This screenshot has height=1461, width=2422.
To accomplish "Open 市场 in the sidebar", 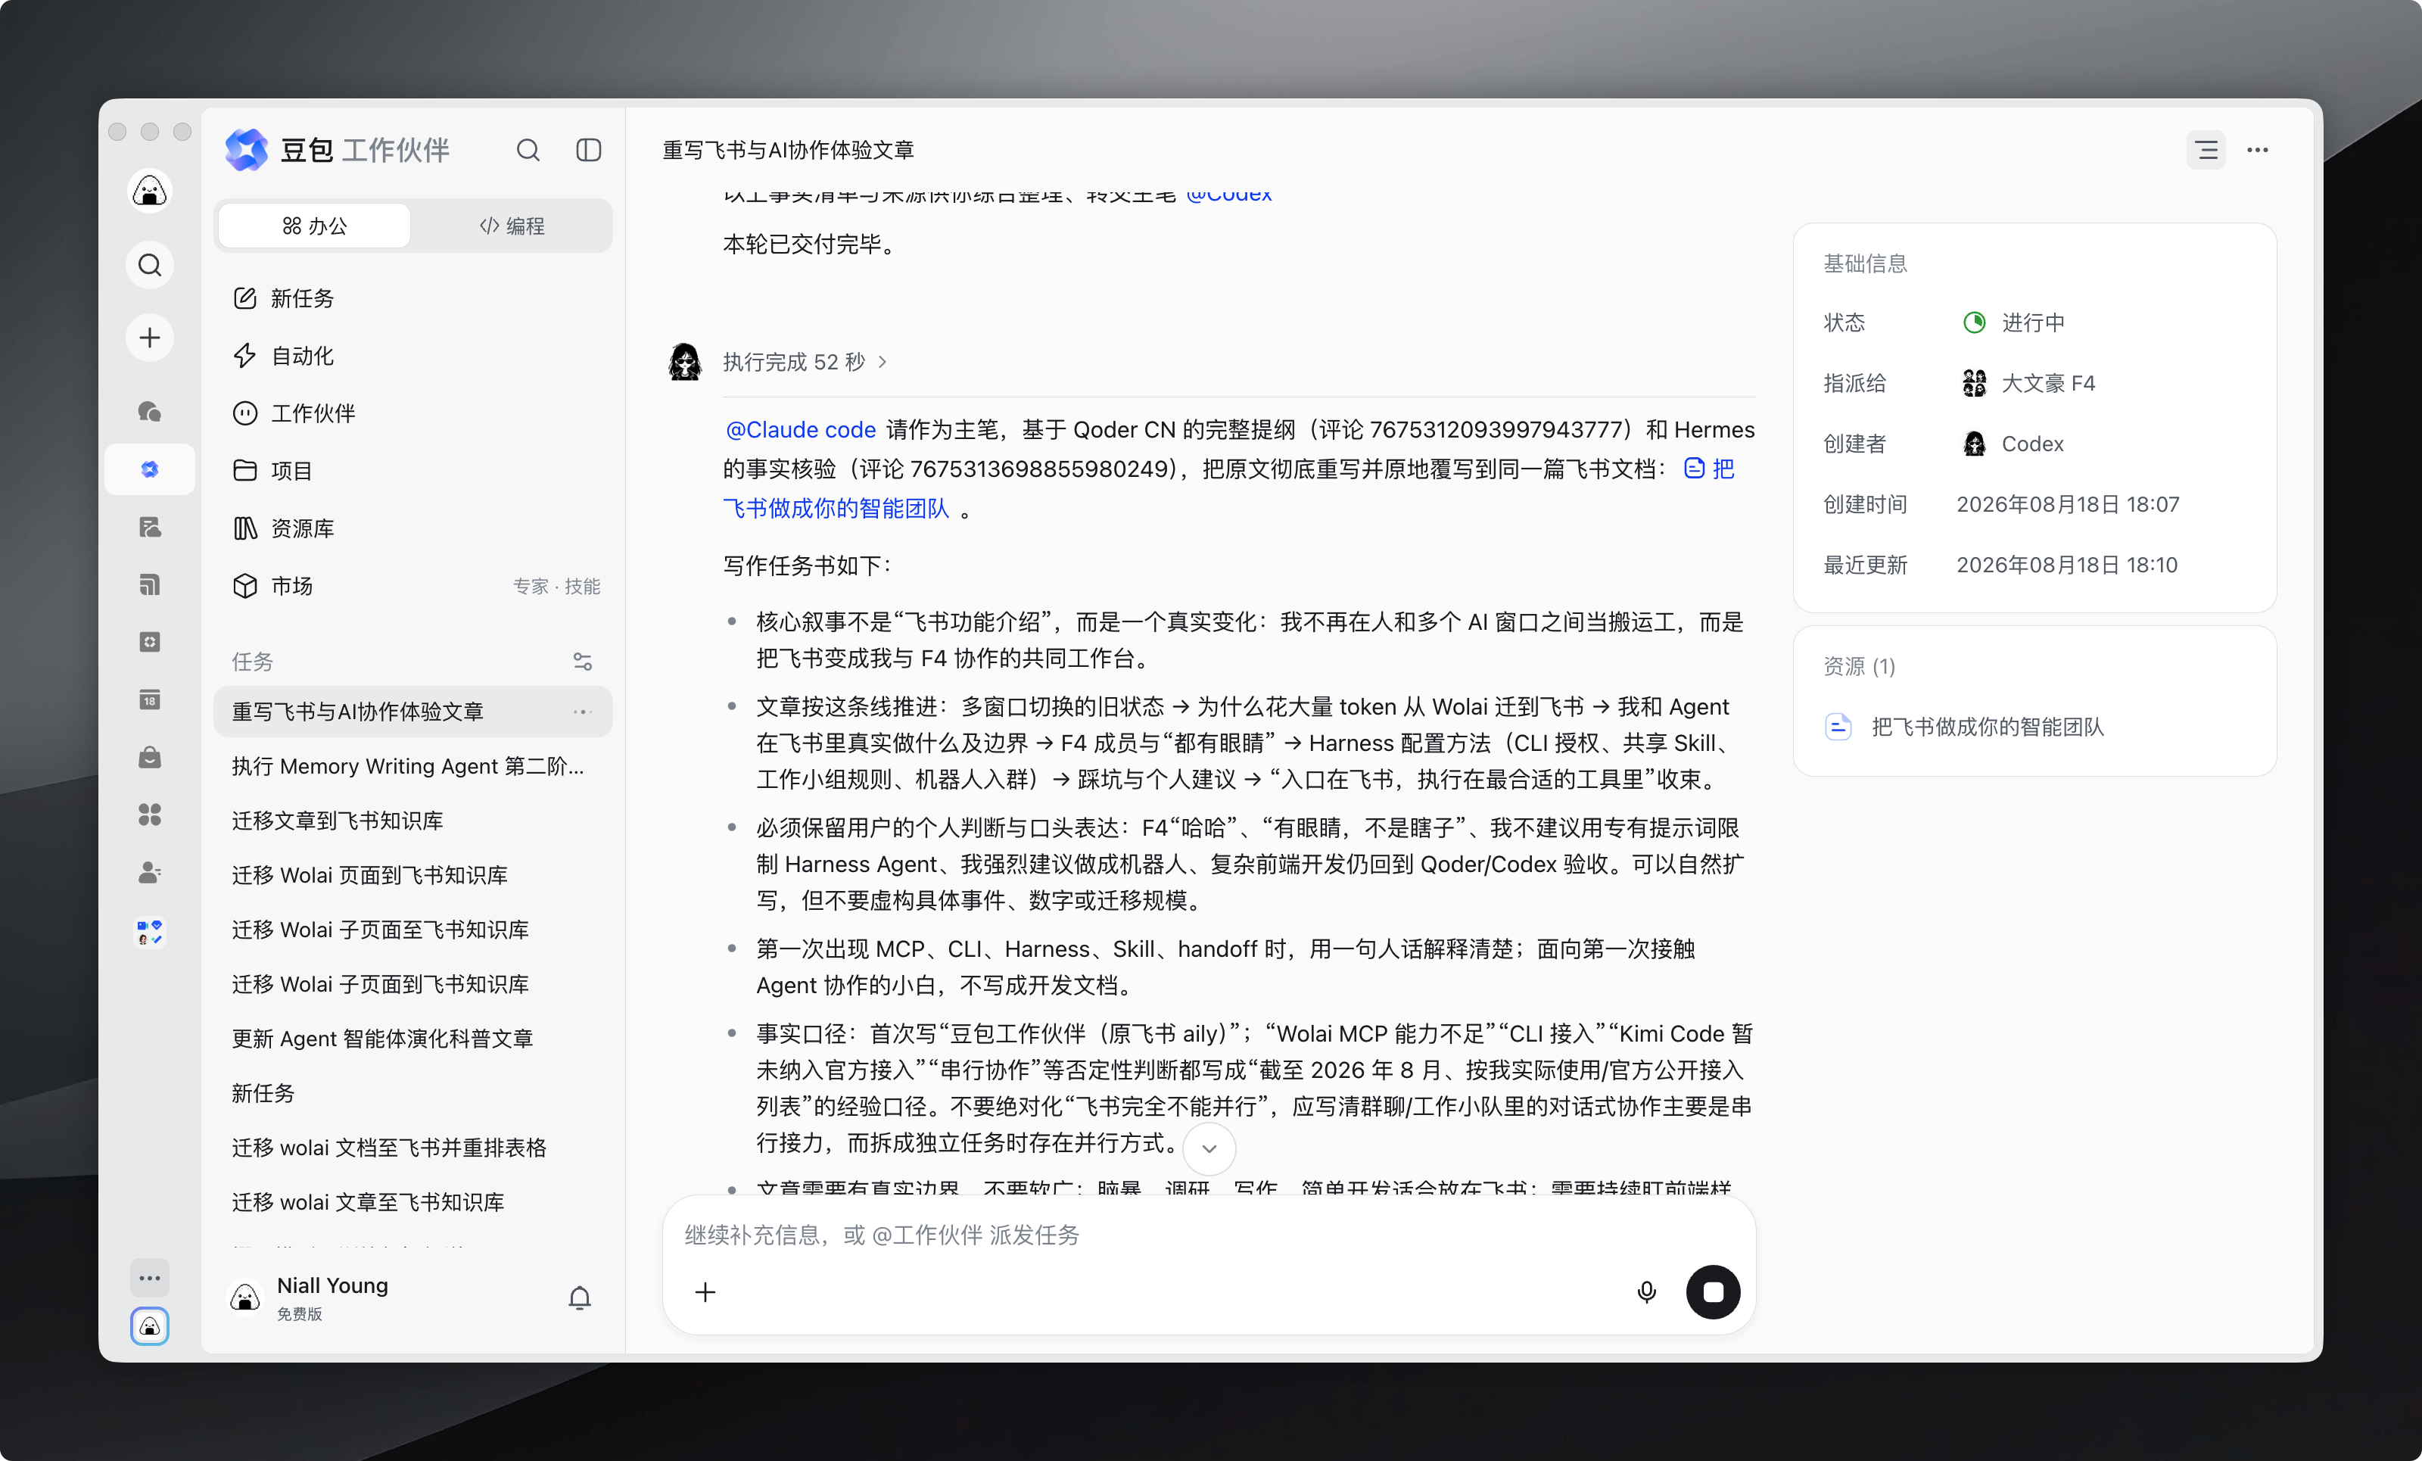I will pyautogui.click(x=412, y=586).
